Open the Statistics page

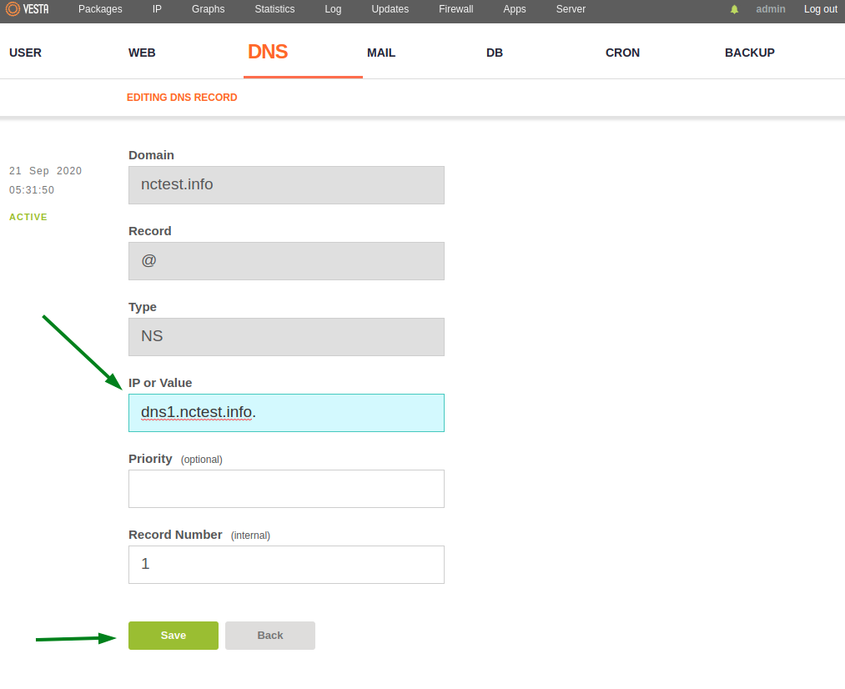tap(274, 9)
